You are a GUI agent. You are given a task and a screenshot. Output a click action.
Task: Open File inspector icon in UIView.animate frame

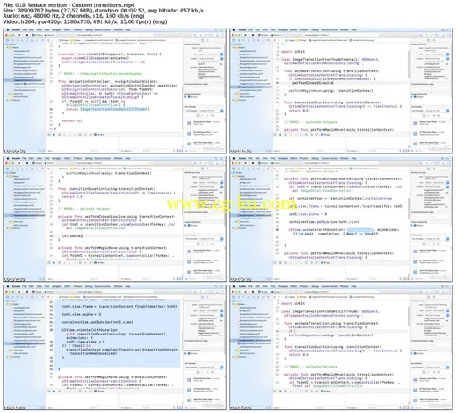coord(429,169)
